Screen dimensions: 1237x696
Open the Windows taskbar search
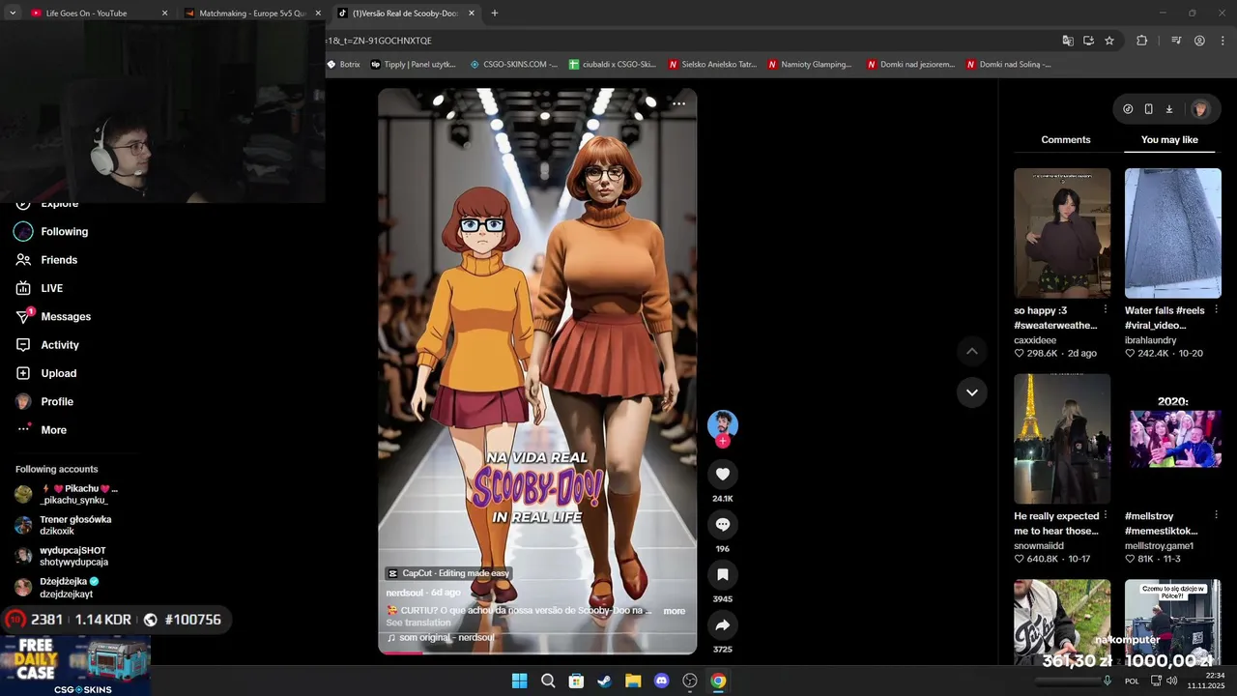click(x=548, y=681)
